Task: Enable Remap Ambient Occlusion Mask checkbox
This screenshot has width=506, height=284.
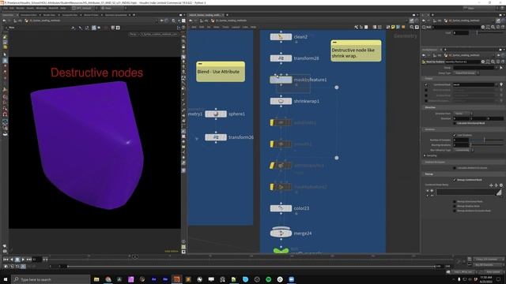Action: tap(455, 211)
